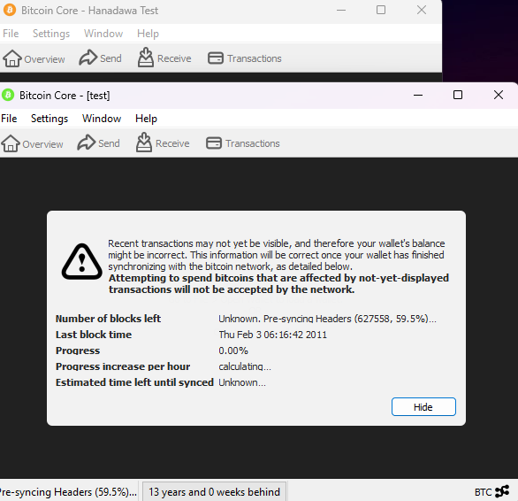Open Settings menu in Hanadawa Test window
This screenshot has height=501, width=518.
[x=51, y=34]
